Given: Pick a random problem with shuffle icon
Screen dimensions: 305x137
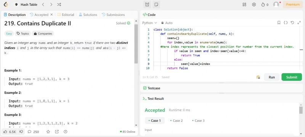Looking at the screenshot, I should 59,5.
